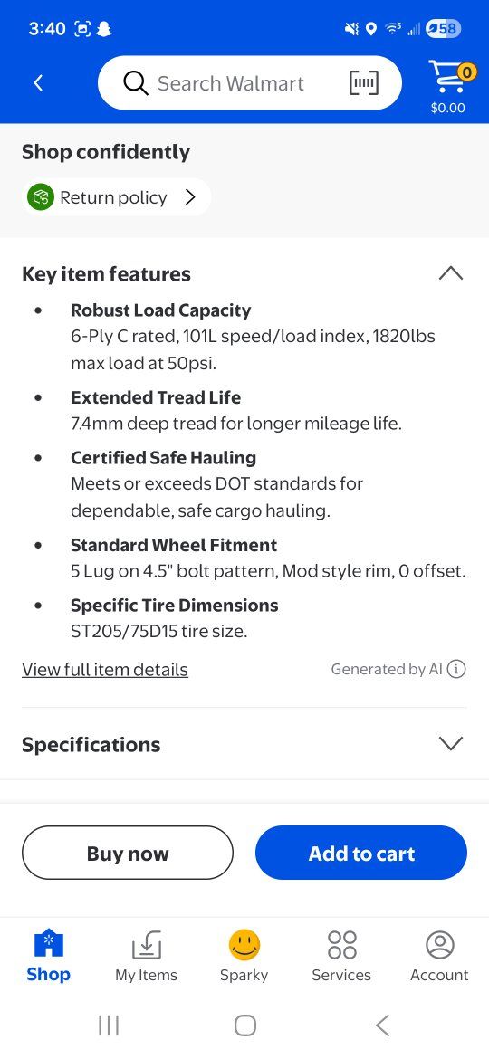Viewport: 489px width, 1059px height.
Task: Switch to the Shop tab
Action: point(49,956)
